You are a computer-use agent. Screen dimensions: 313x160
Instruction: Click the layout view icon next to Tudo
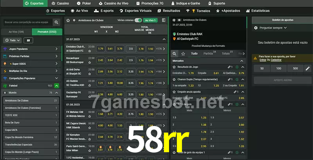click(28, 40)
